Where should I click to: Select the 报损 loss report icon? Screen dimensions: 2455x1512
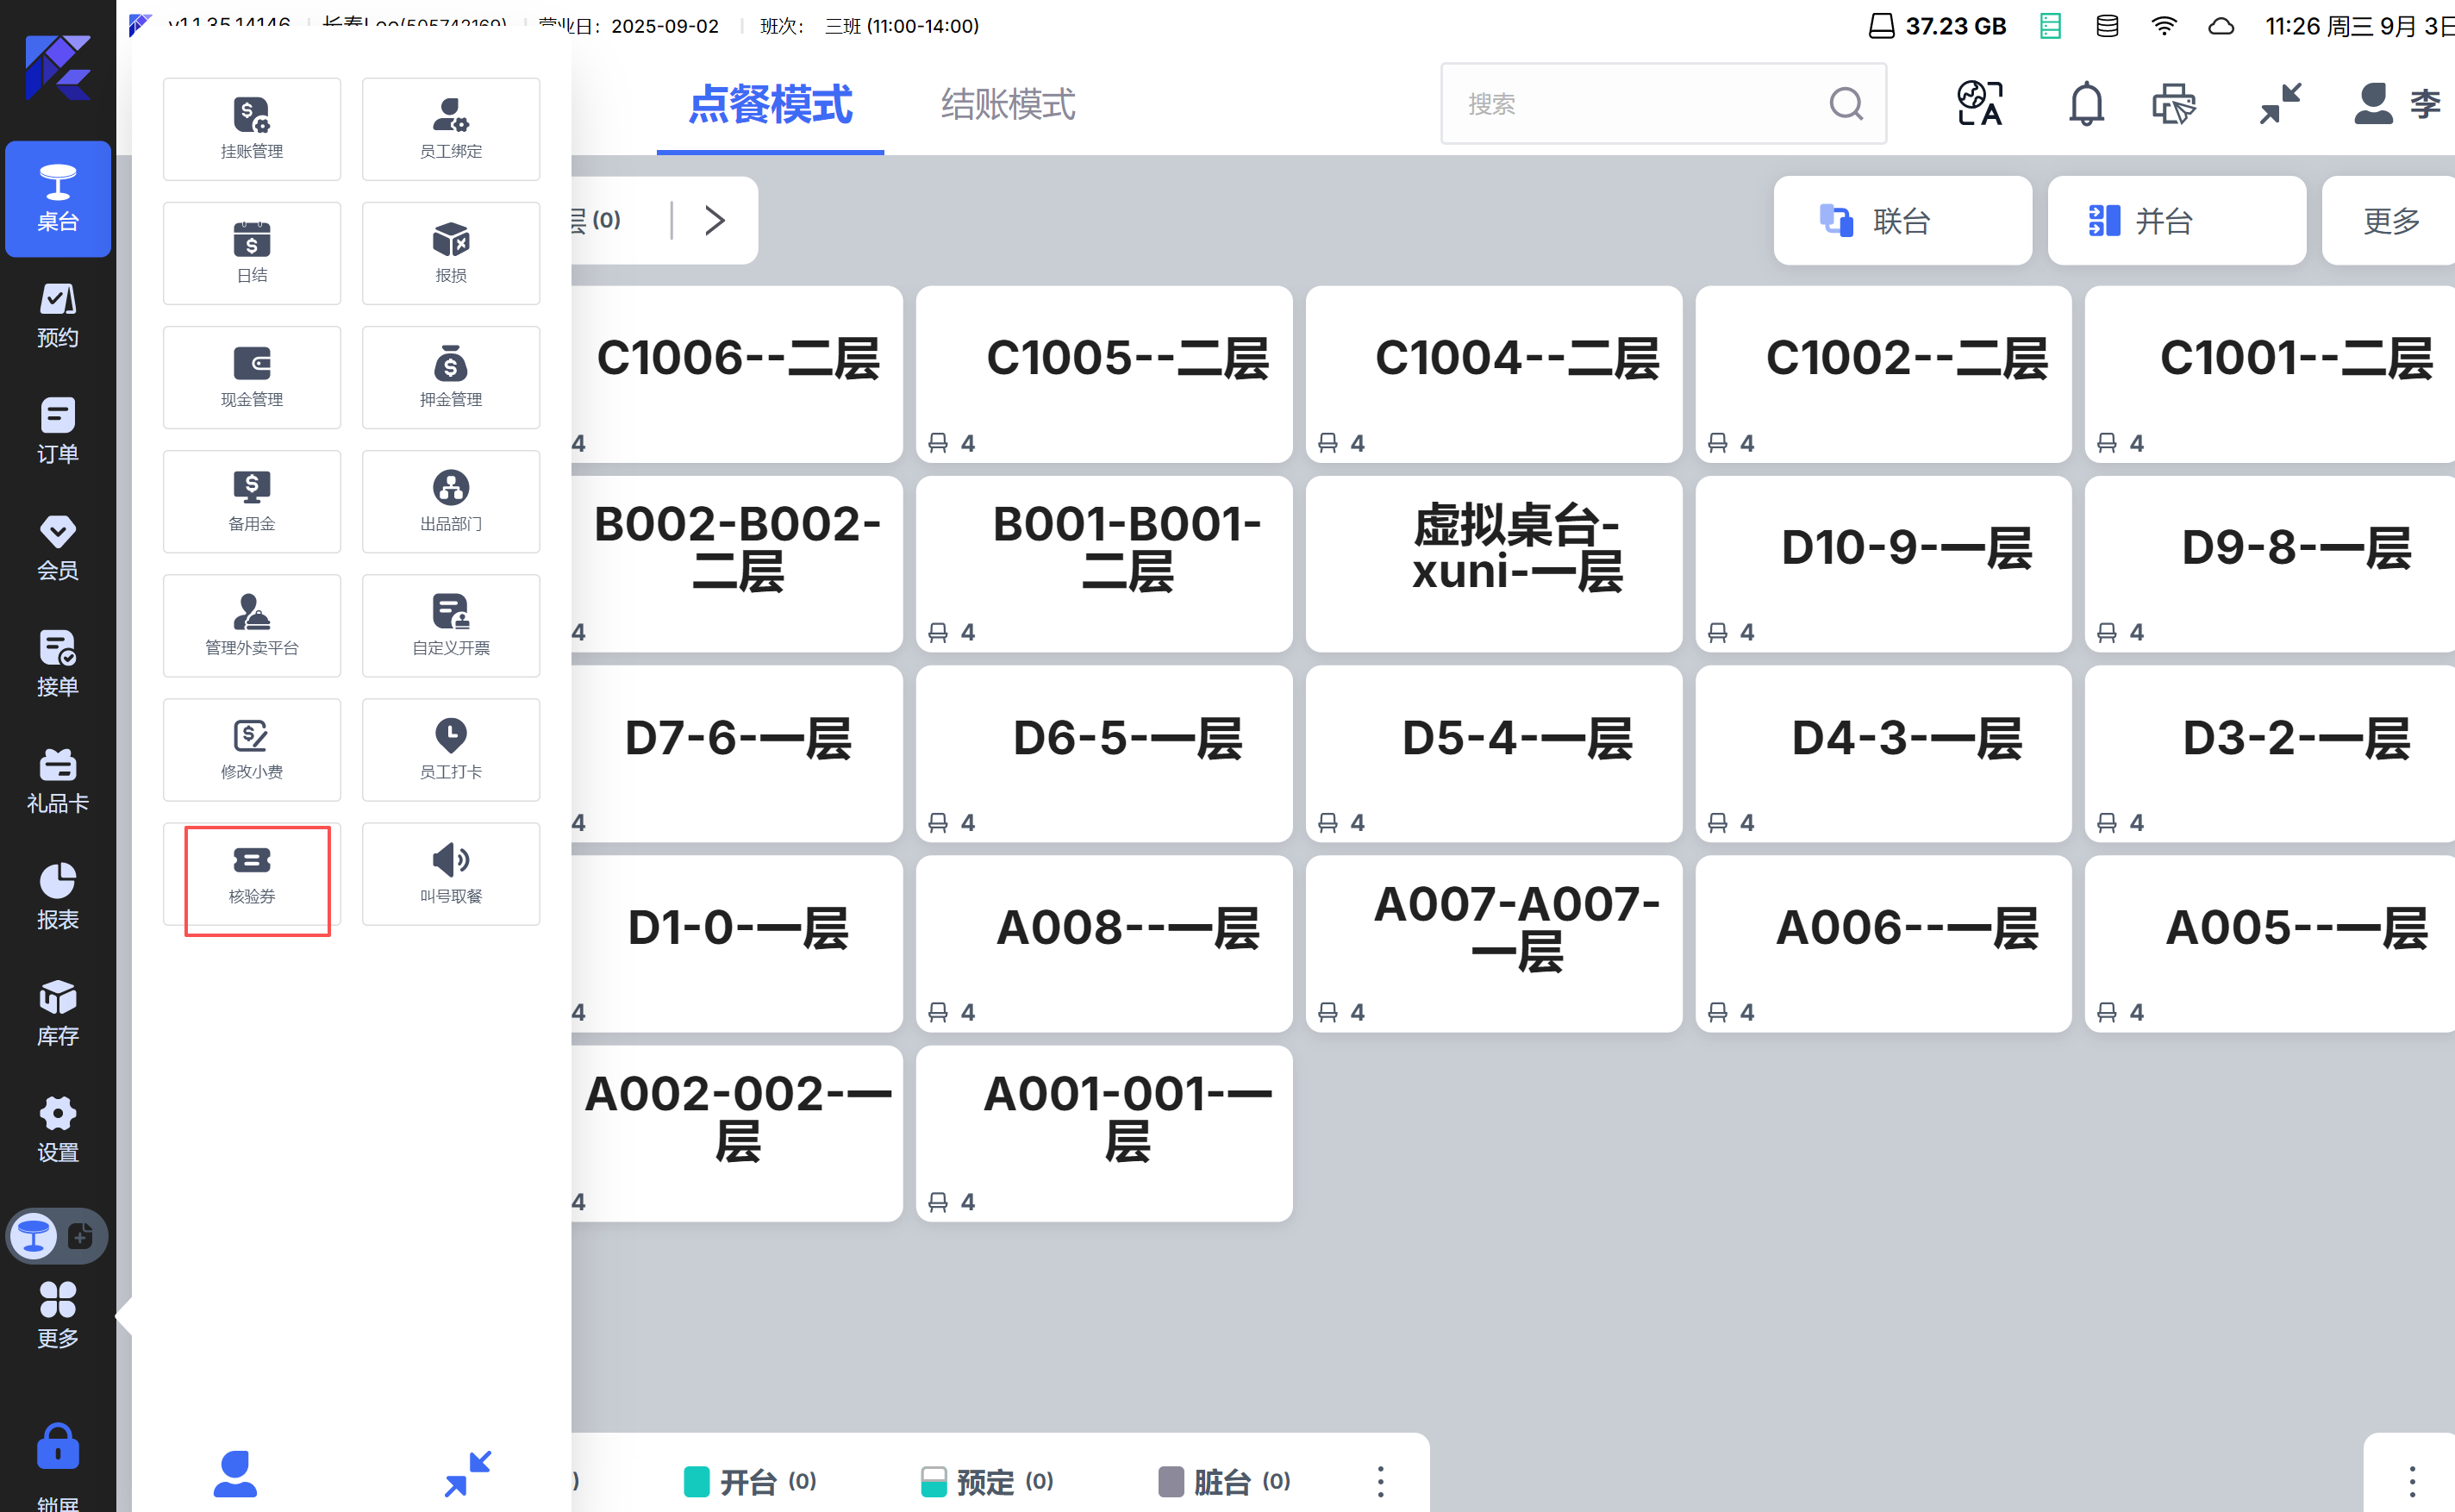tap(450, 253)
